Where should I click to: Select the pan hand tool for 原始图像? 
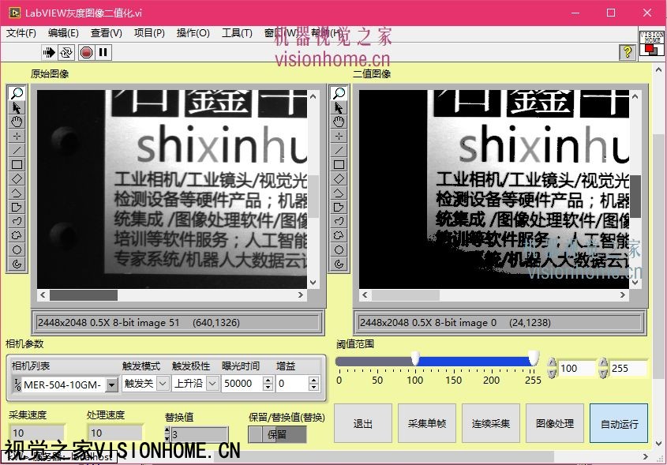(x=17, y=122)
